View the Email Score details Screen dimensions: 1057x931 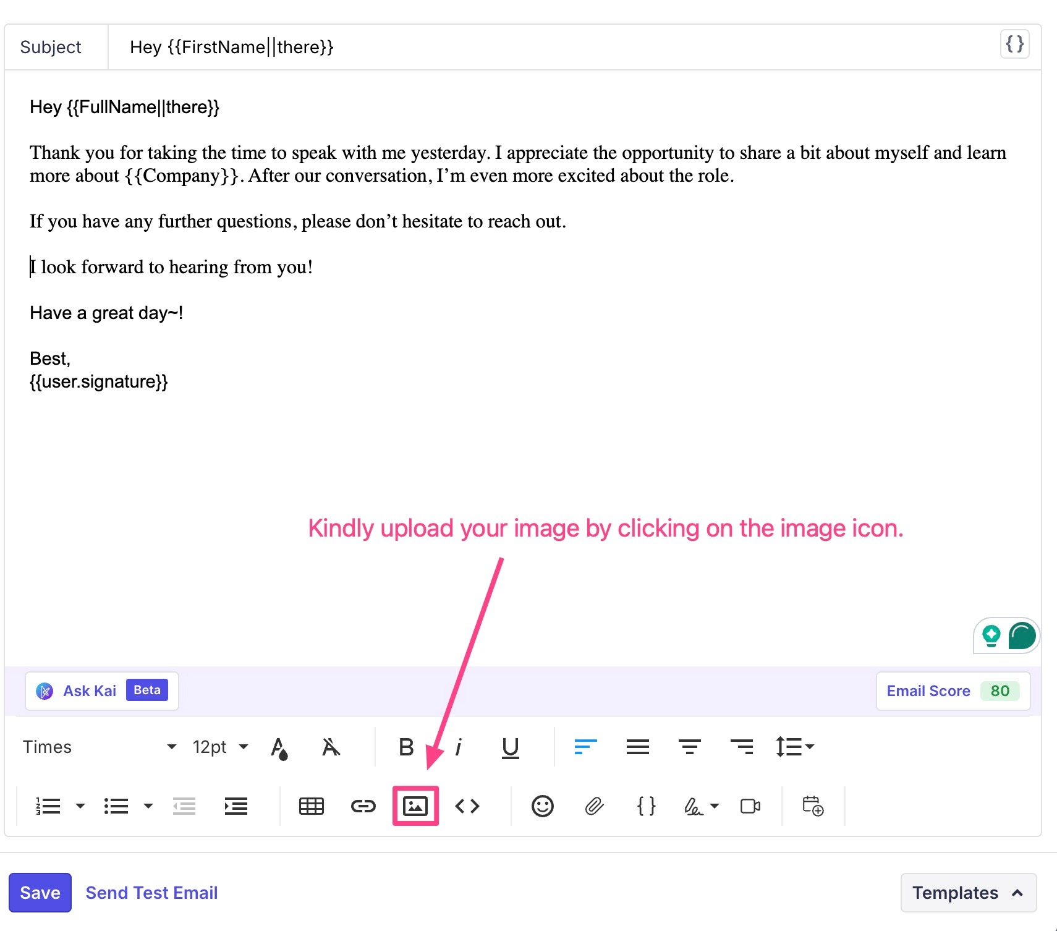click(x=953, y=691)
